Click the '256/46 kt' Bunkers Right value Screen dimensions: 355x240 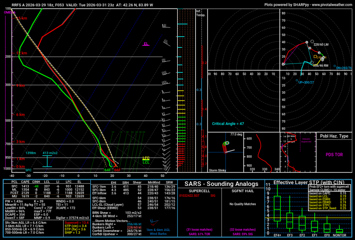point(134,224)
